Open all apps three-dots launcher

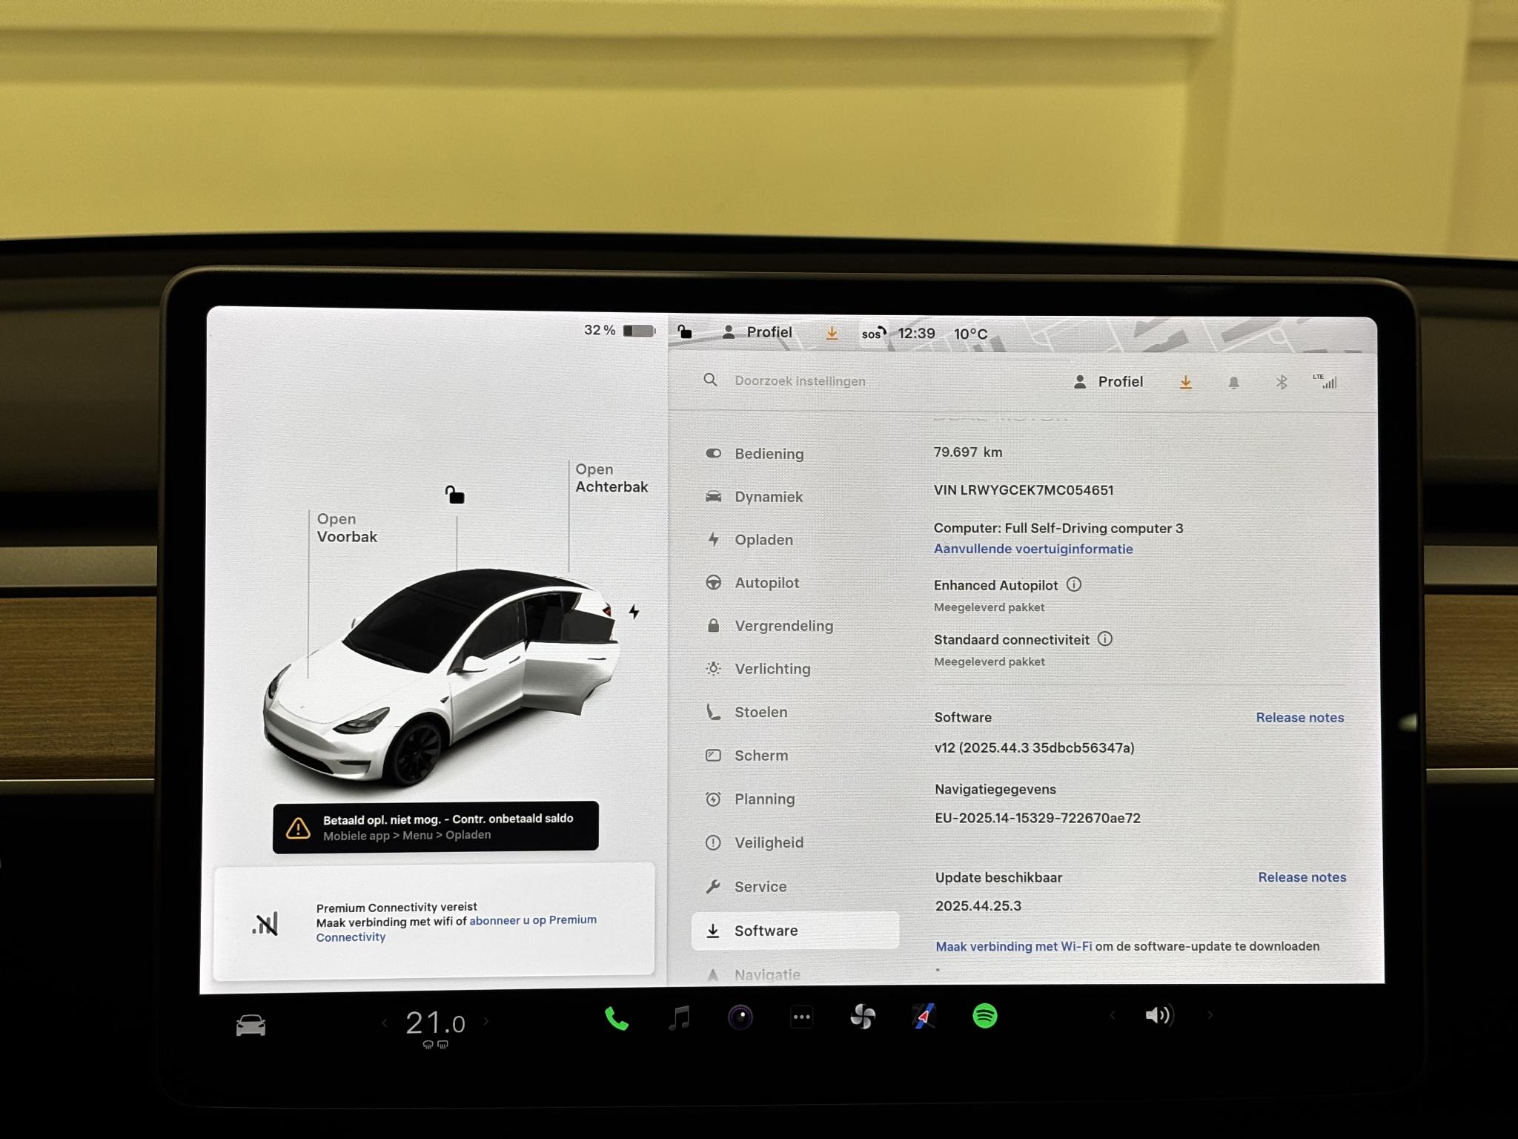coord(801,1017)
